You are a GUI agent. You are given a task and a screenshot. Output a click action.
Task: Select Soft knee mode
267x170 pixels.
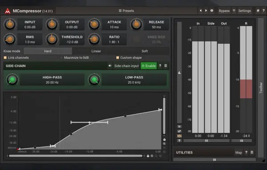tap(145, 51)
